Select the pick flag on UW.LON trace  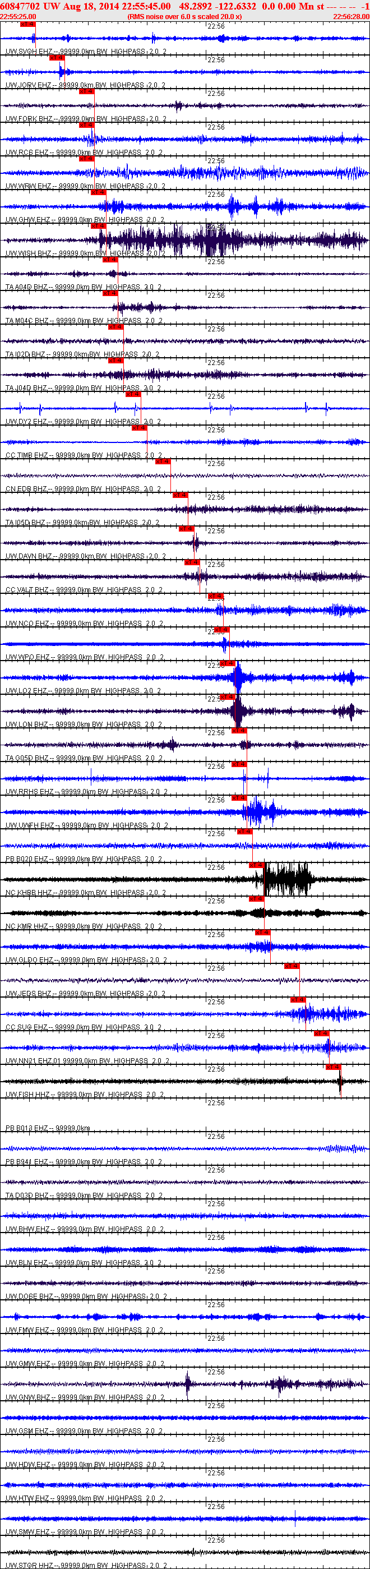(x=227, y=697)
